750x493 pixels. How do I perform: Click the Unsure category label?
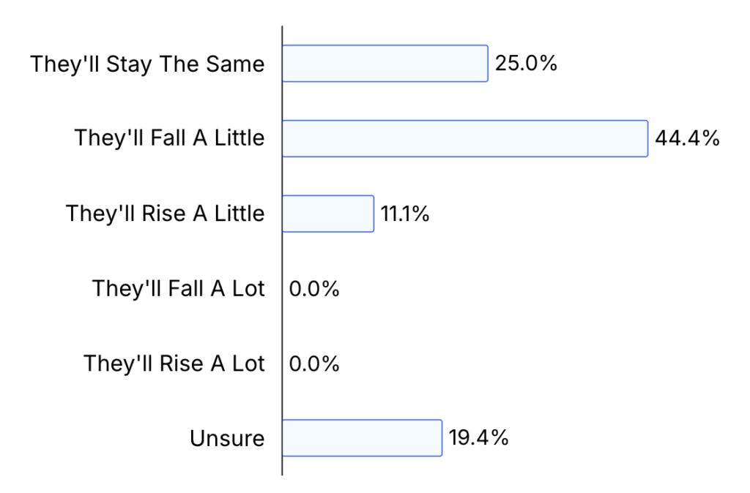227,438
